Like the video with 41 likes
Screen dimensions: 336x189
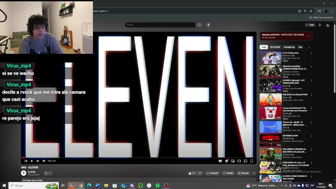tap(192, 173)
